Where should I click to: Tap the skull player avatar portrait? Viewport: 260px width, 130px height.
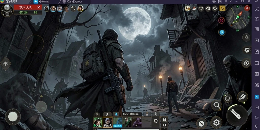7,10
